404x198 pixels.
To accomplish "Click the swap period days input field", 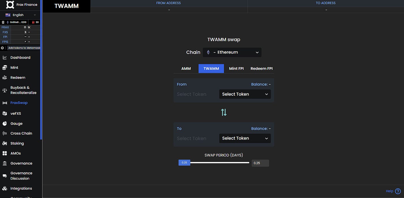I will coord(260,163).
